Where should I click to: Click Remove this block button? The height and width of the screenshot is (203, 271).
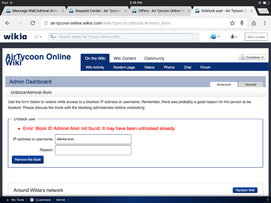point(28,160)
